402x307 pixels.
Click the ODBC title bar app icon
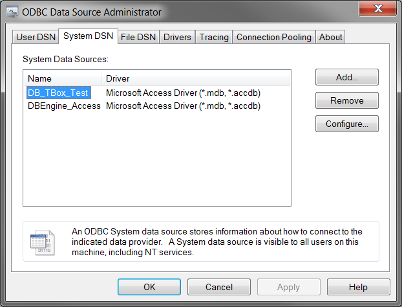tap(12, 11)
